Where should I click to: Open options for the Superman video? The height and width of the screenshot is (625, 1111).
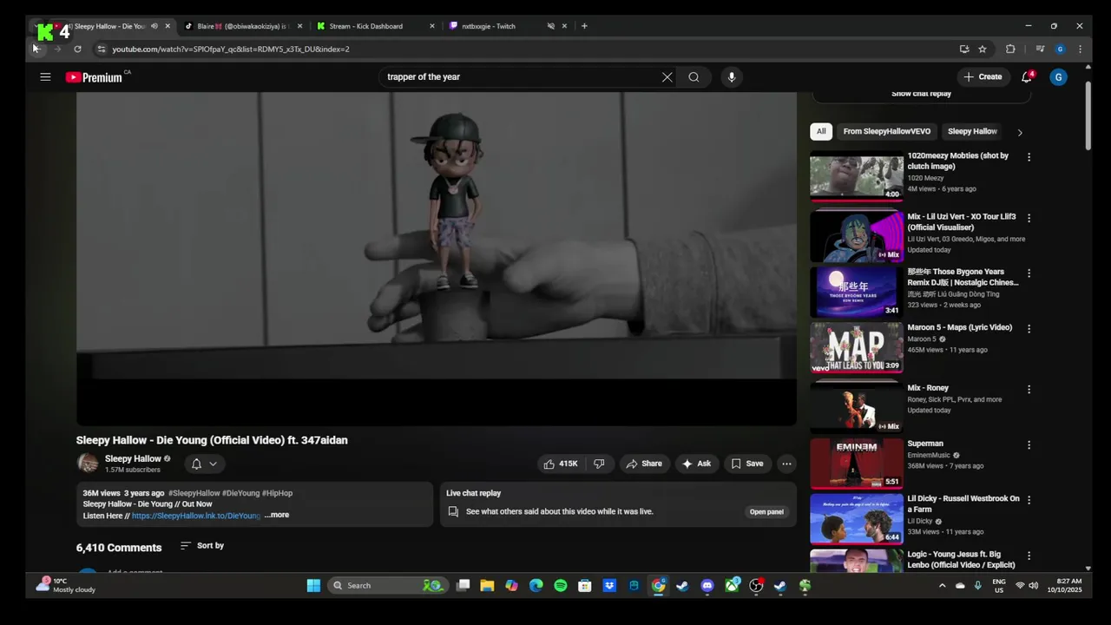pyautogui.click(x=1029, y=444)
